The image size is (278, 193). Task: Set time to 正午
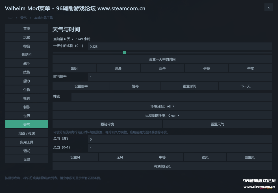point(162,68)
